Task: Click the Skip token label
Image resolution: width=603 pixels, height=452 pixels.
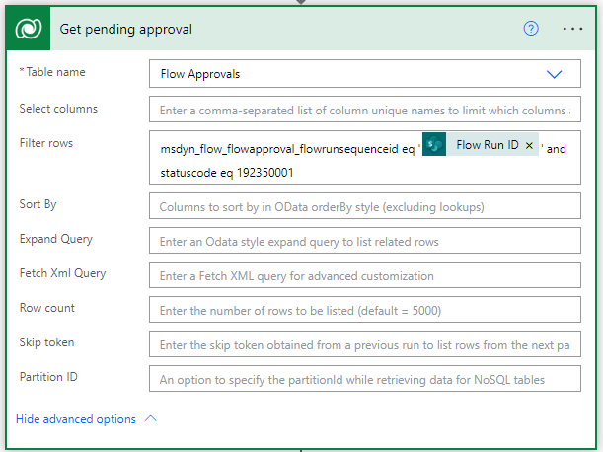Action: tap(46, 342)
